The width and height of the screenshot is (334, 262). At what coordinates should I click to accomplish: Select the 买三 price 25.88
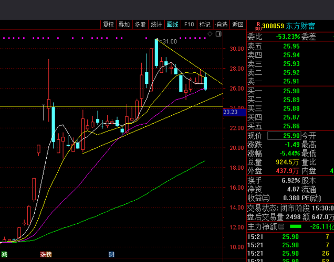(291, 108)
